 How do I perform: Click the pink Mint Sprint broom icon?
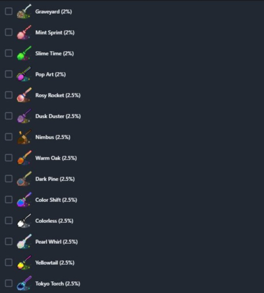pos(24,33)
